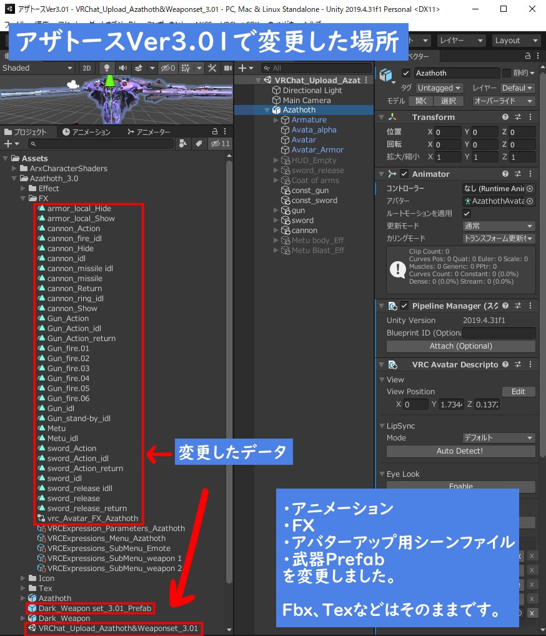
Task: Expand the Effect folder
Action: (x=23, y=189)
